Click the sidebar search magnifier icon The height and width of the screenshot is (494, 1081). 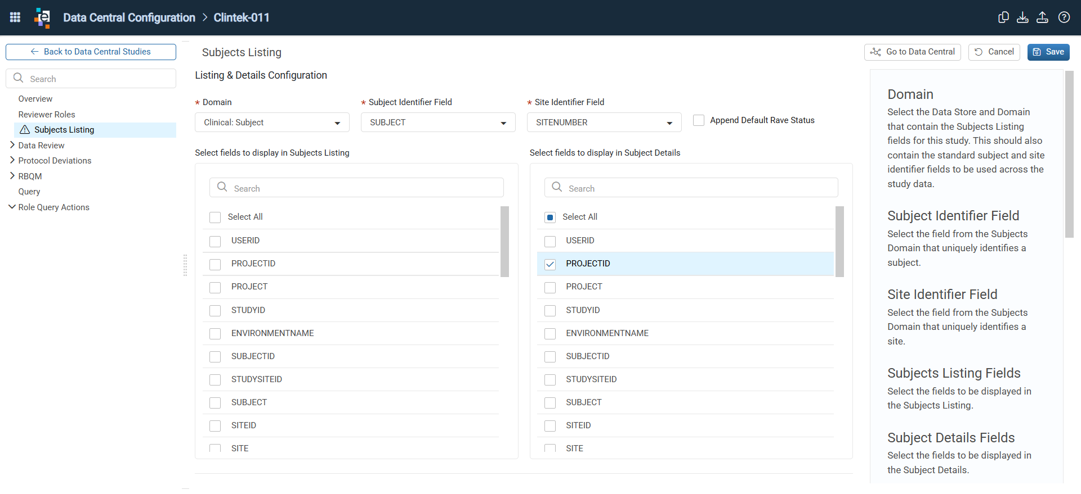point(19,78)
